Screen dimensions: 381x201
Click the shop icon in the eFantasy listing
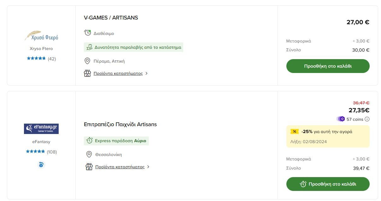(x=89, y=167)
